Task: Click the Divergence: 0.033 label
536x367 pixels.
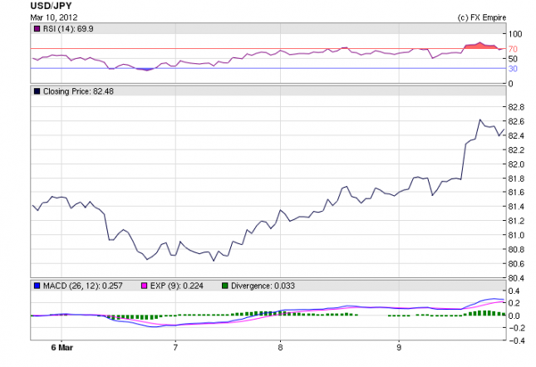Action: [263, 286]
